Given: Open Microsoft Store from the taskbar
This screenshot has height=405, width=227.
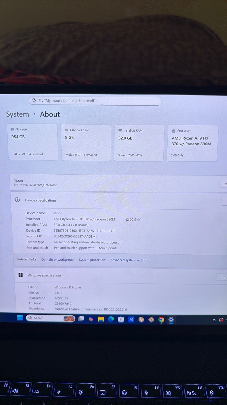Looking at the screenshot, I should [121, 319].
